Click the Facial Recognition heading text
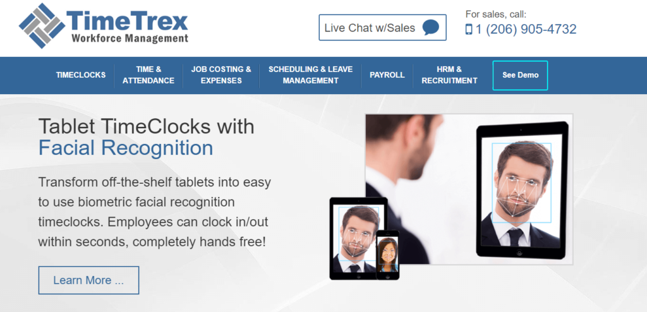Viewport: 647px width, 312px height. pos(126,148)
